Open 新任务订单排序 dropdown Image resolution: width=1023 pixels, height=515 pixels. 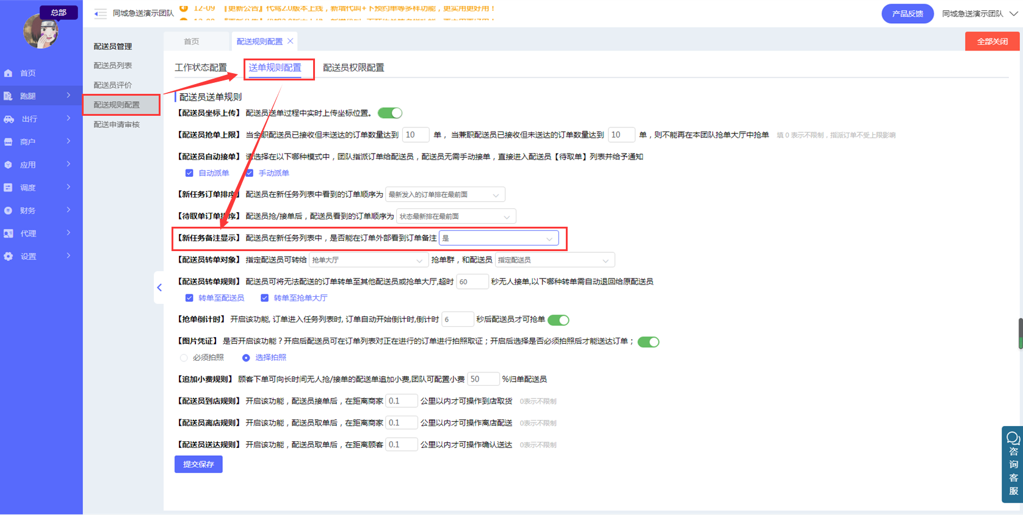point(445,195)
